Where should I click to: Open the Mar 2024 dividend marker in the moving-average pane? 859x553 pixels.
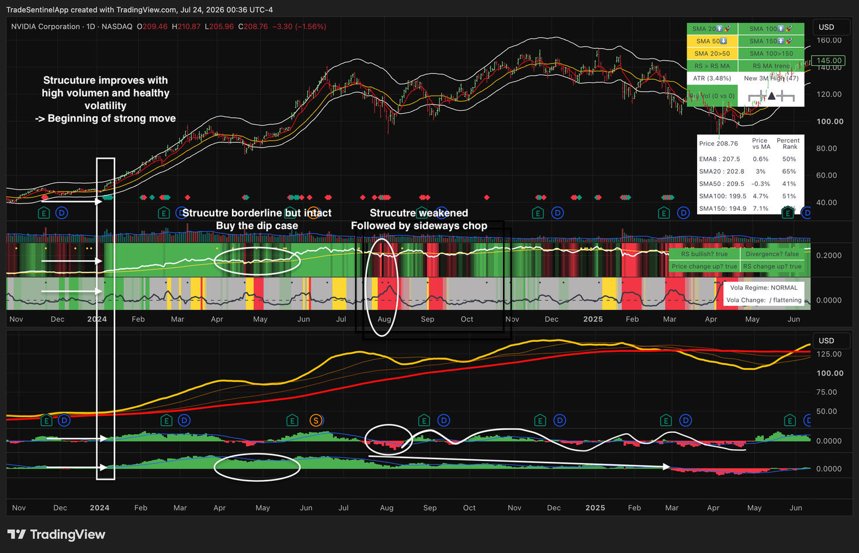184,420
